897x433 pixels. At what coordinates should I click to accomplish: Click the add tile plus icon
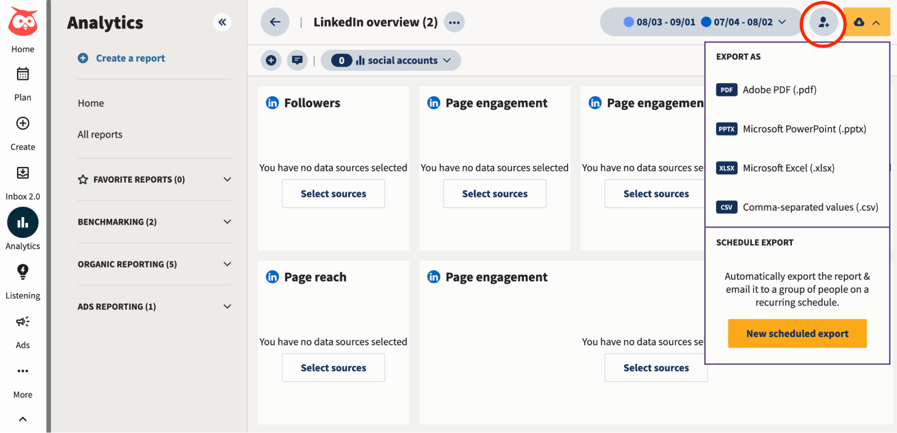pos(271,60)
